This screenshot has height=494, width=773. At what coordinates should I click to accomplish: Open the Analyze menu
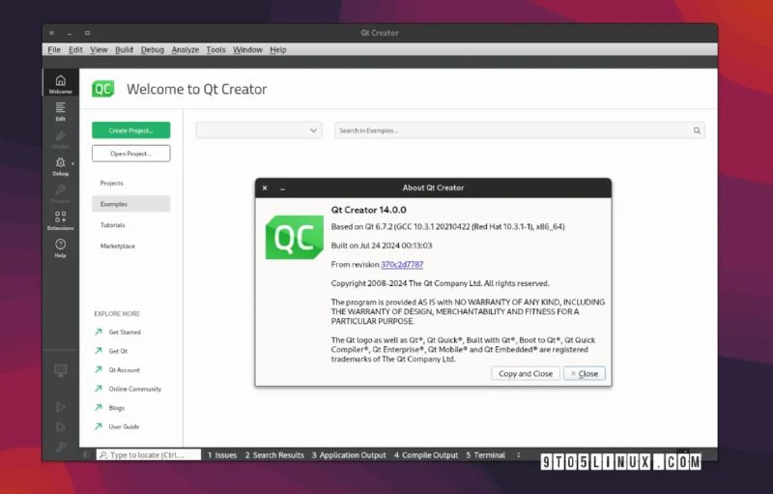(x=185, y=50)
